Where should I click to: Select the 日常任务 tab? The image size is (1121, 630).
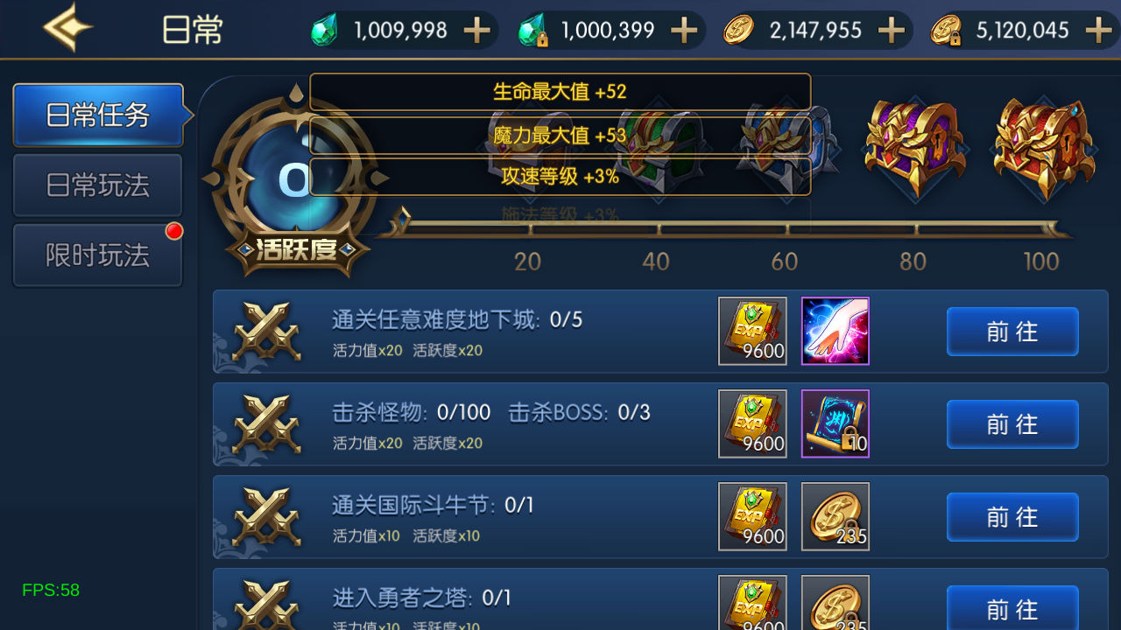98,115
